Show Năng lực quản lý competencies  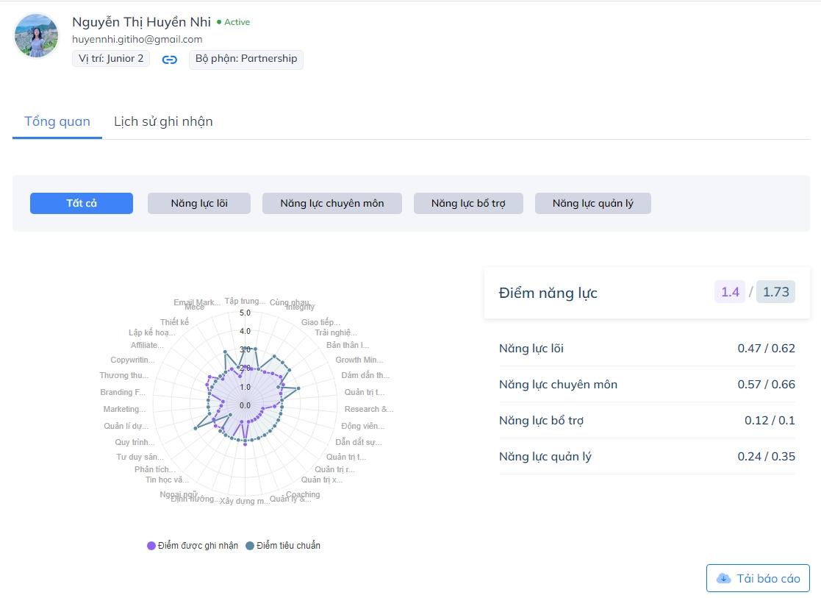(x=592, y=203)
